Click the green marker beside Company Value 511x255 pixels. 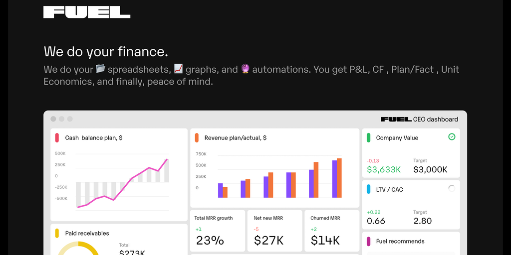(x=368, y=137)
